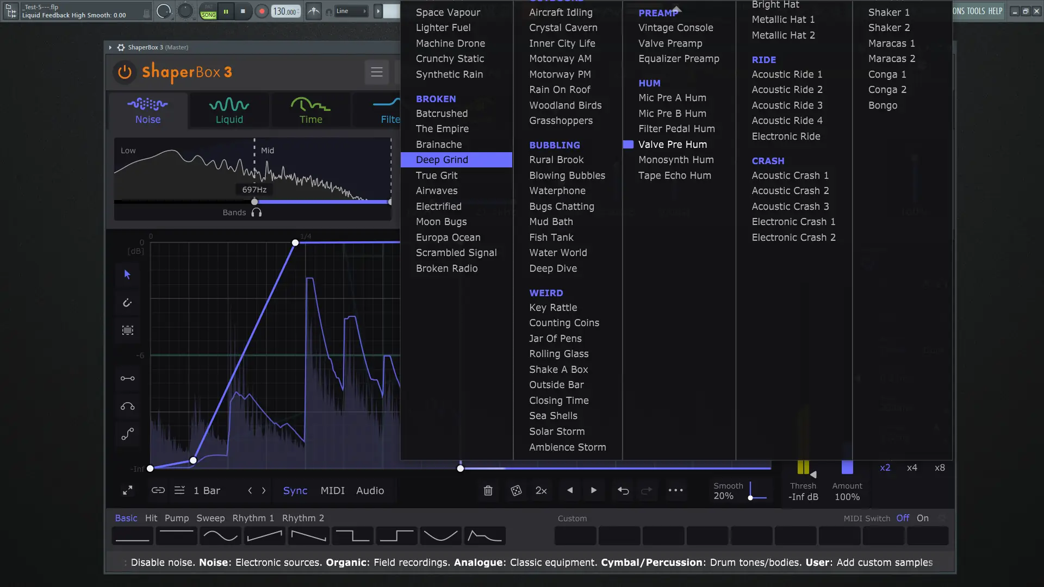Click the 2x double-length button
Image resolution: width=1044 pixels, height=587 pixels.
(x=541, y=490)
